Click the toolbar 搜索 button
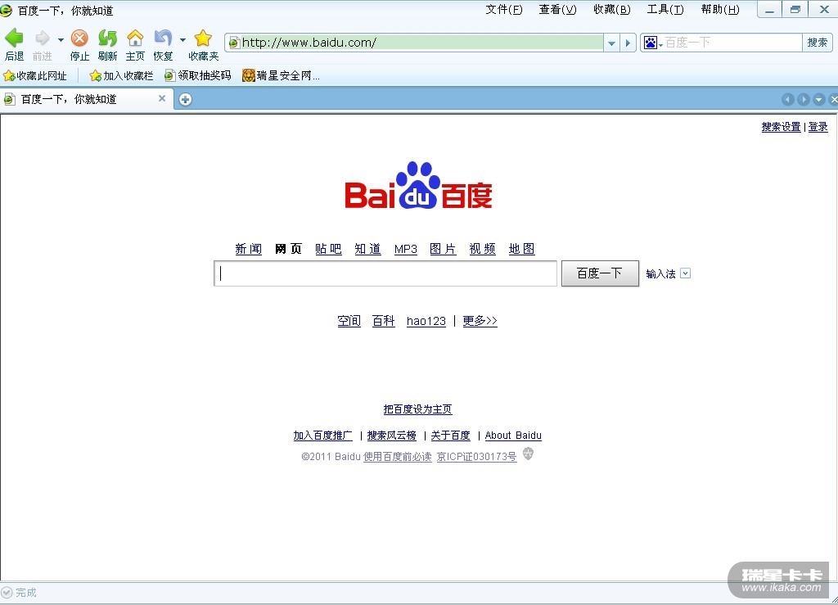This screenshot has width=838, height=605. [818, 43]
